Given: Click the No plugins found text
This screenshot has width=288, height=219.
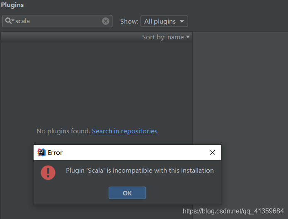Looking at the screenshot, I should click(63, 131).
